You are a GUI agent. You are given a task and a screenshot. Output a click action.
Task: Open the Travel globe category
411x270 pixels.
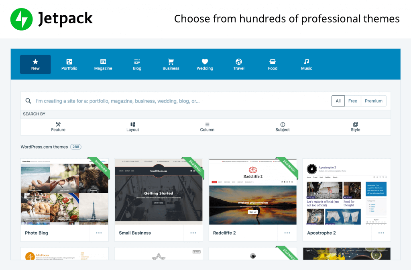tap(238, 65)
